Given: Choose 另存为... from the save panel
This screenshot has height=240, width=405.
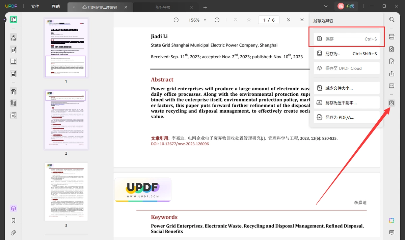Looking at the screenshot, I should click(347, 54).
